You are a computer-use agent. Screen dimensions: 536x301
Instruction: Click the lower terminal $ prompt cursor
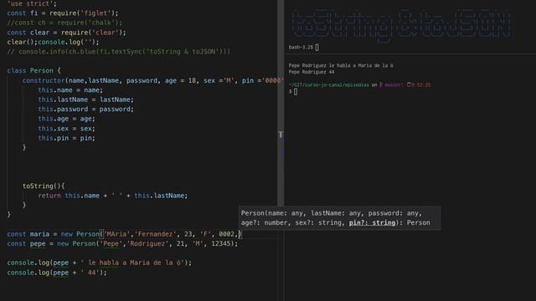click(296, 91)
